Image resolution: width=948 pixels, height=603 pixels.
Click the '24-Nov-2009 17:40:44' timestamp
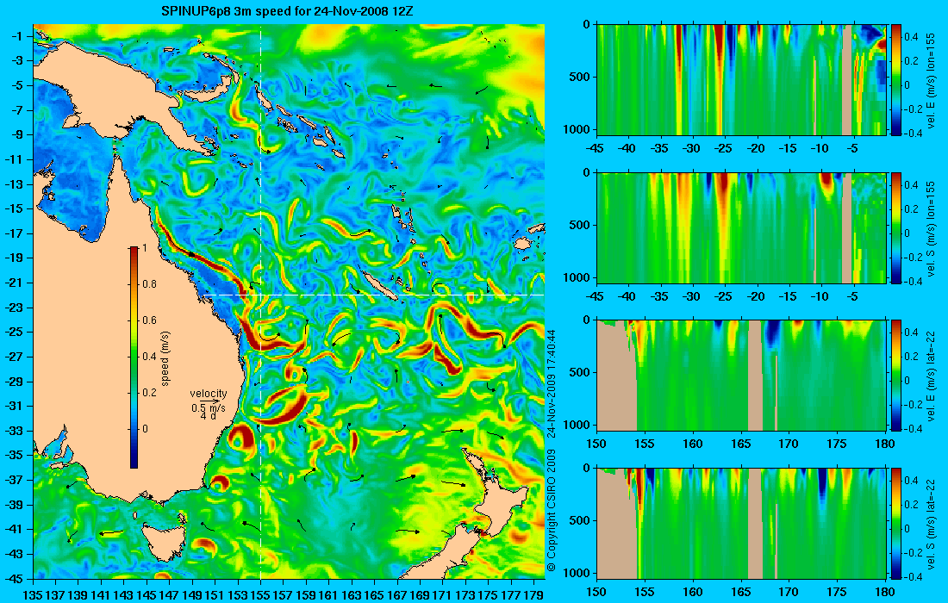[551, 383]
